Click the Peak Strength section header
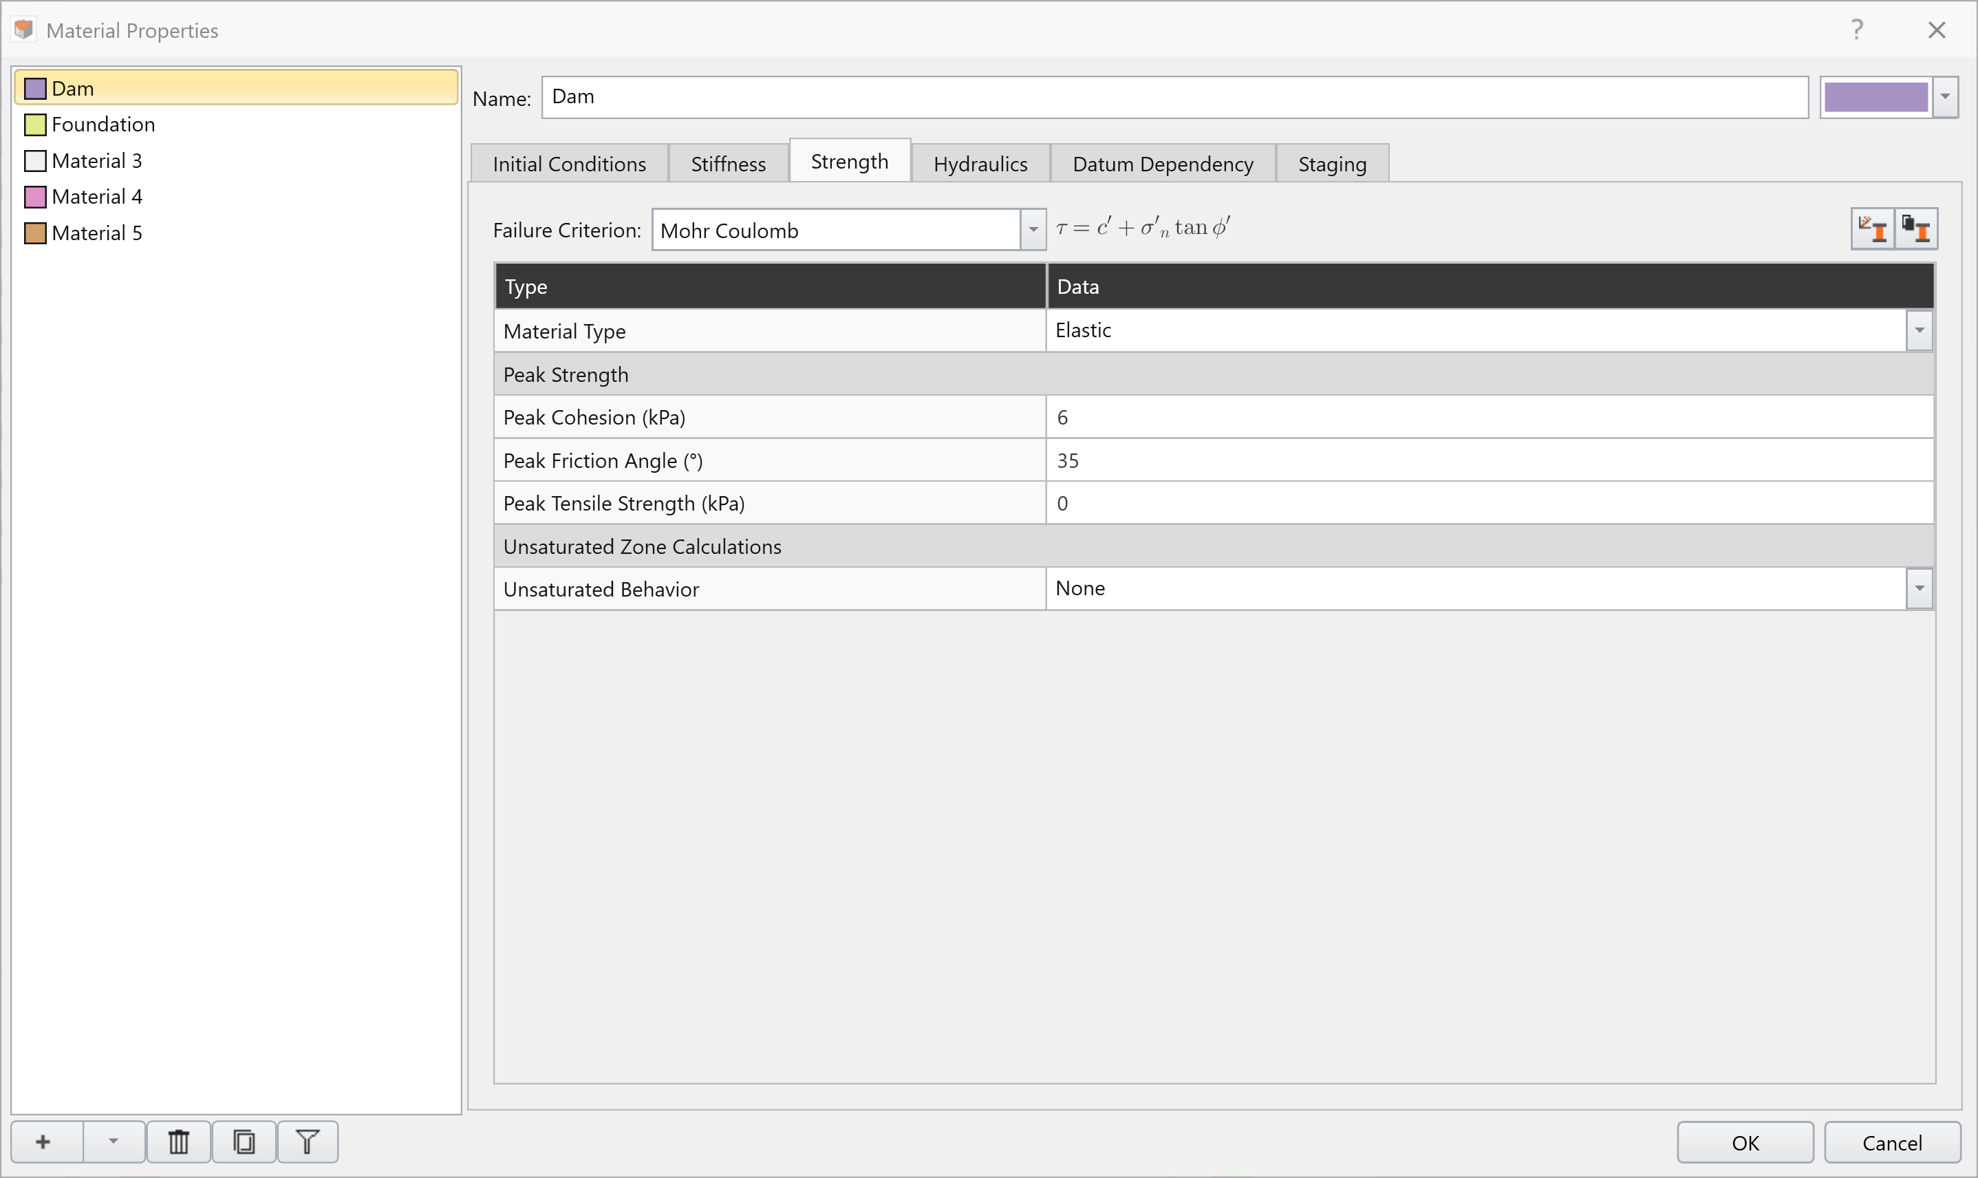 [1214, 374]
